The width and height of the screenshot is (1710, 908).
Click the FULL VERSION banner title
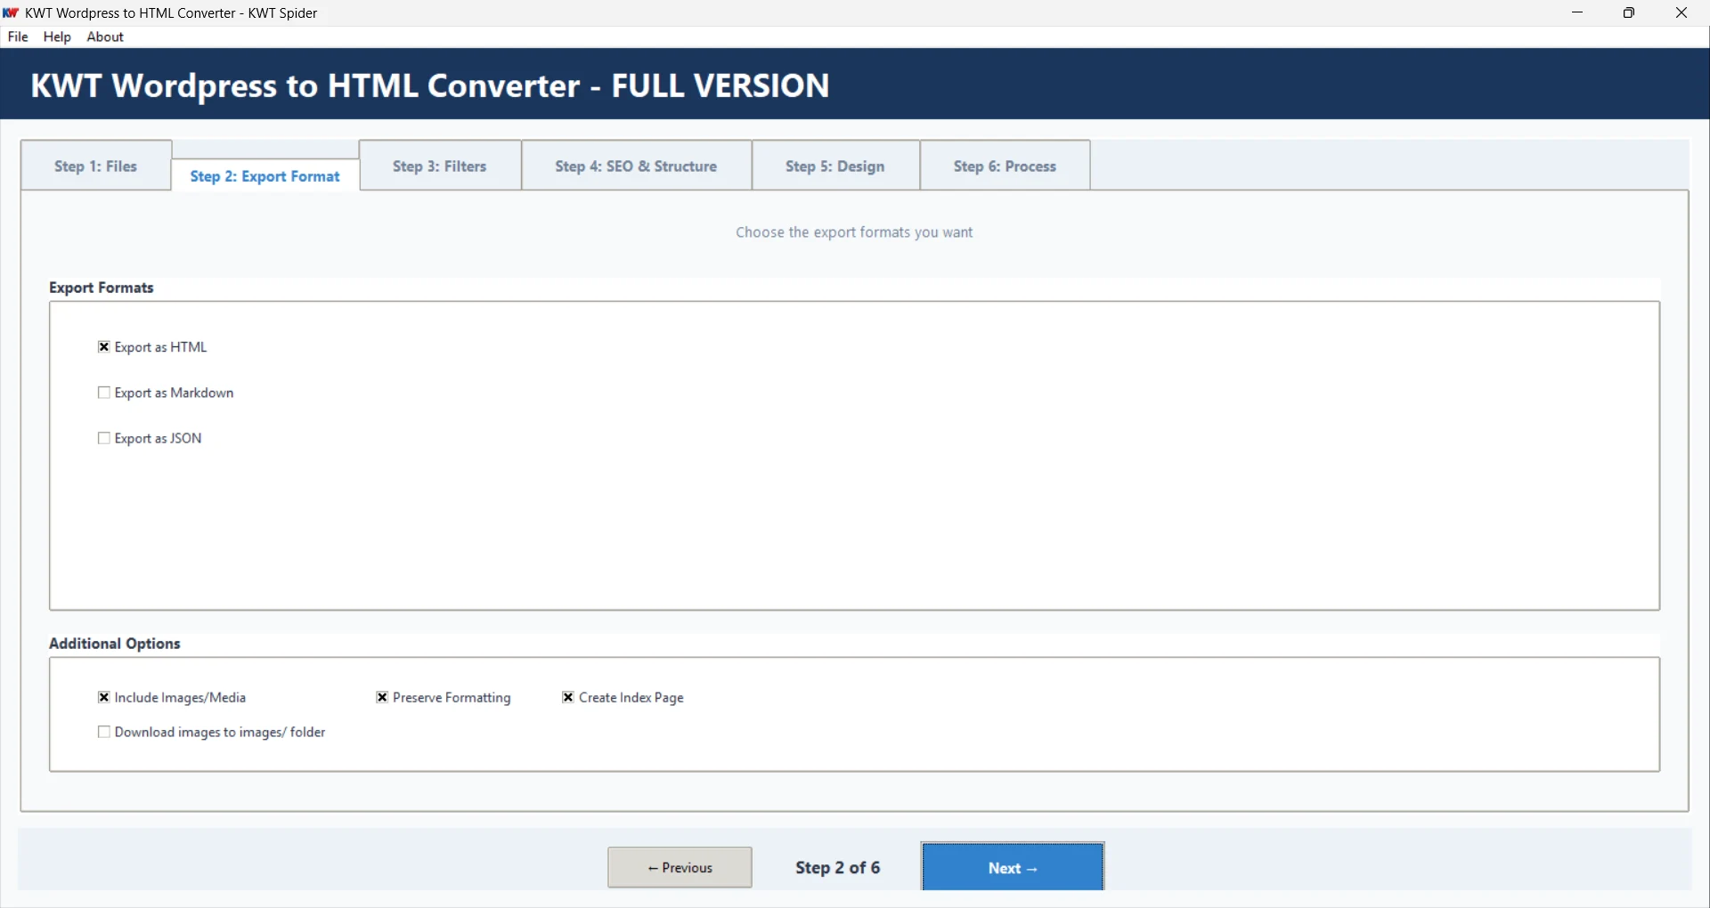430,85
